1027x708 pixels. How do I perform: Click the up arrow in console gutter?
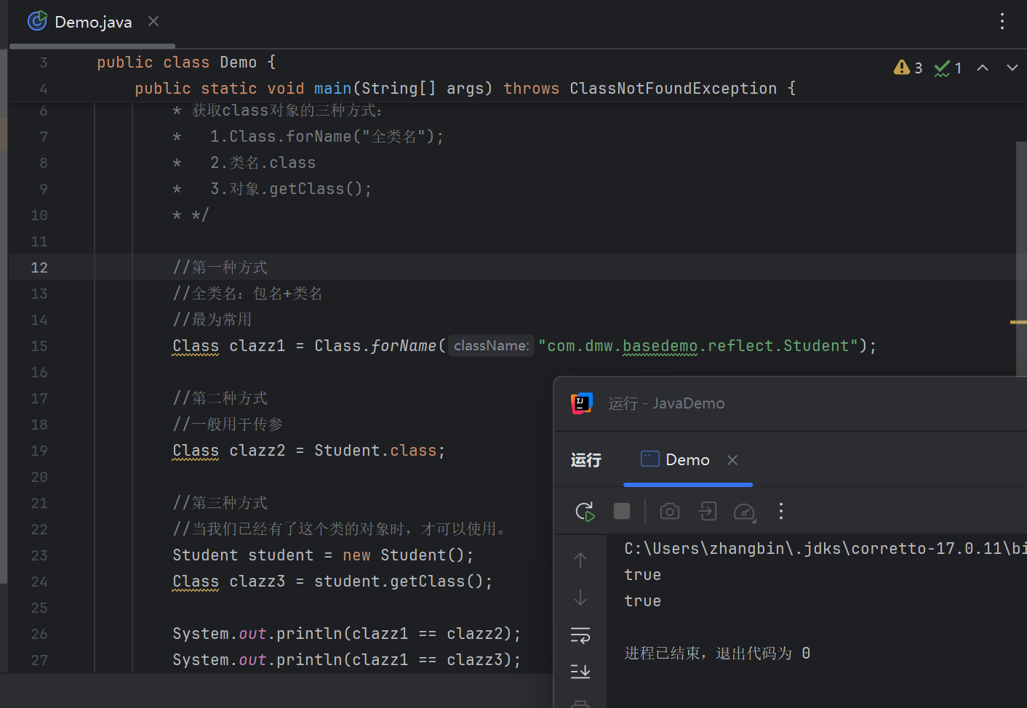coord(580,560)
